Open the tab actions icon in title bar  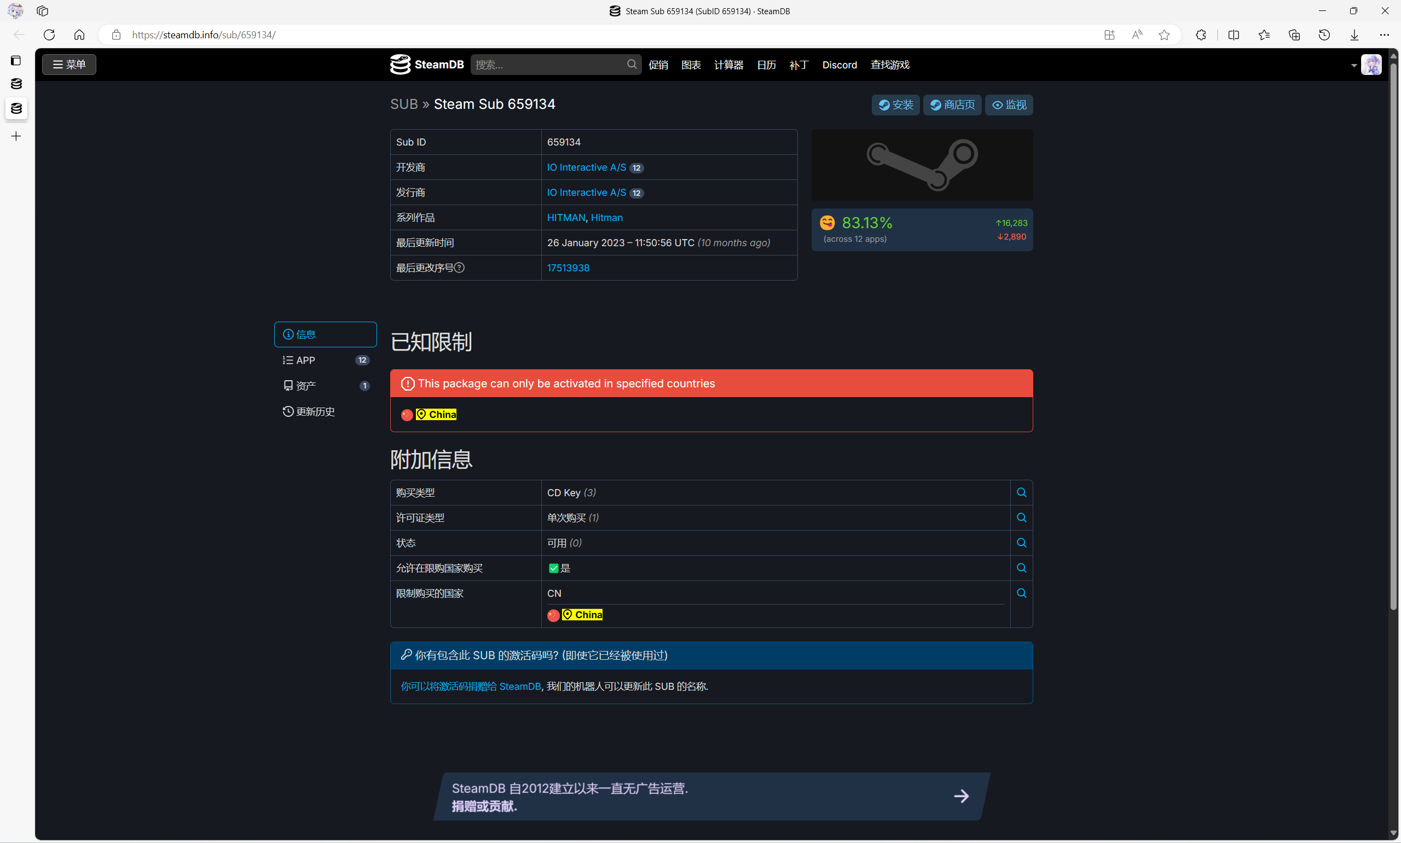point(43,11)
